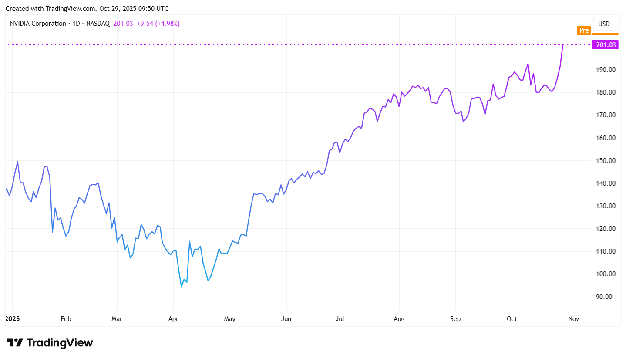
Task: Click the Created with TradingView.com caption
Action: 87,9
